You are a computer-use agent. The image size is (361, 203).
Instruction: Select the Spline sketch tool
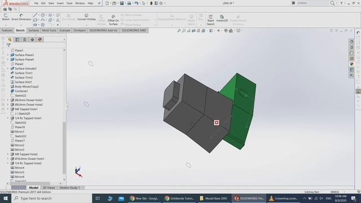[50, 15]
